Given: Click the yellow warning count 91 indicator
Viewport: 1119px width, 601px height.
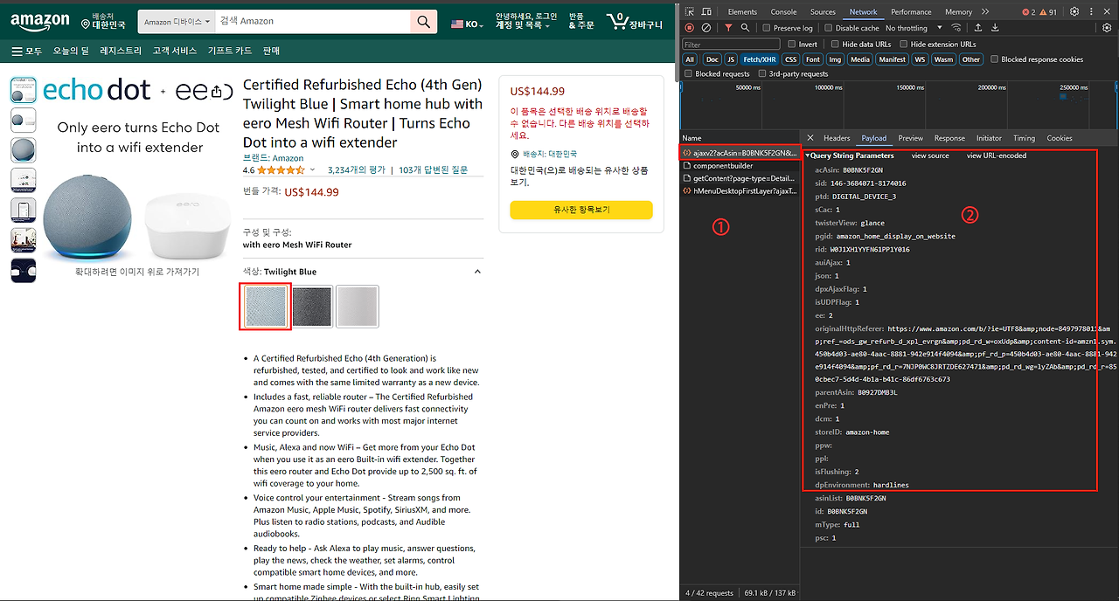Looking at the screenshot, I should pos(1048,12).
